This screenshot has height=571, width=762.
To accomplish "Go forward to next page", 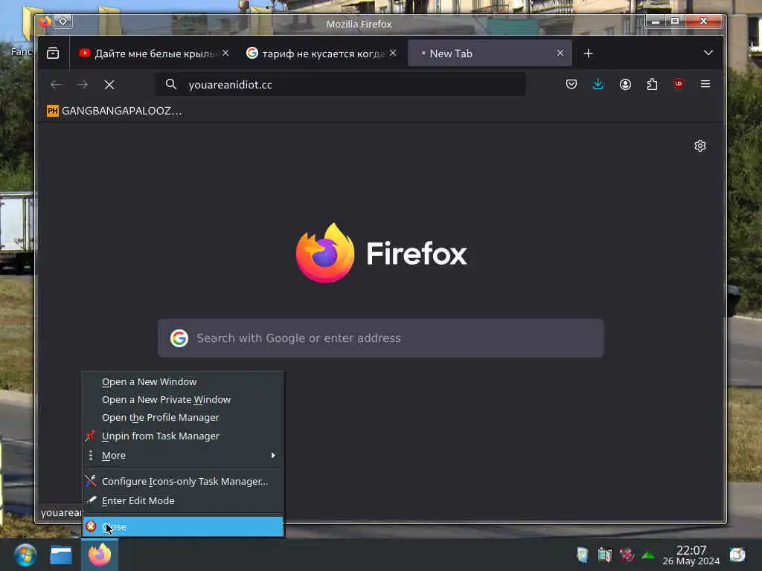I will [83, 85].
